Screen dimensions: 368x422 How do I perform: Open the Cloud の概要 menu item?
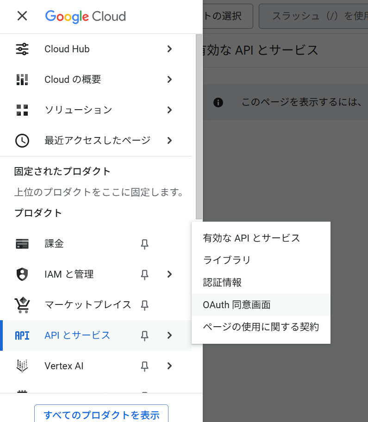pos(96,80)
